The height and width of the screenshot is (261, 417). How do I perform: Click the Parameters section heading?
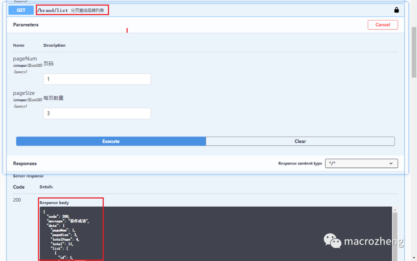pos(26,25)
